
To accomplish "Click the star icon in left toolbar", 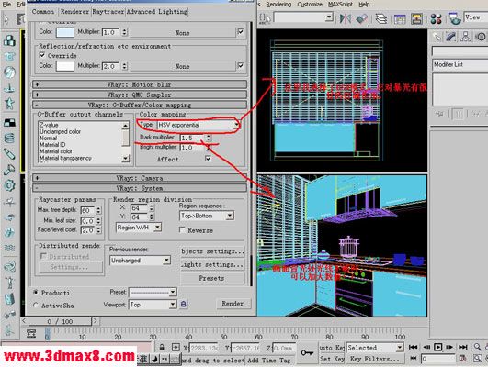I will coord(9,103).
